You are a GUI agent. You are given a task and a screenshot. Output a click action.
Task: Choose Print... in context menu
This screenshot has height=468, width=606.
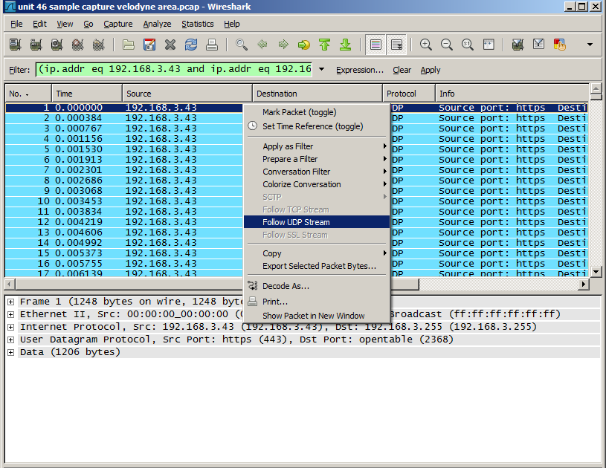pos(317,302)
